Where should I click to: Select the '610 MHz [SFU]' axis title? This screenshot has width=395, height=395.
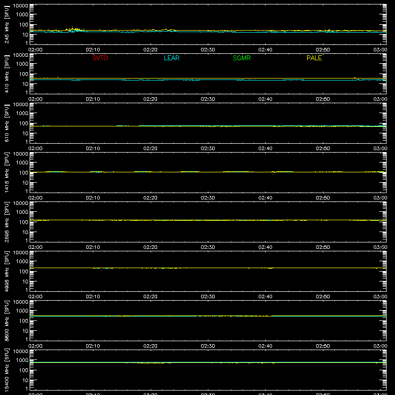pos(6,123)
